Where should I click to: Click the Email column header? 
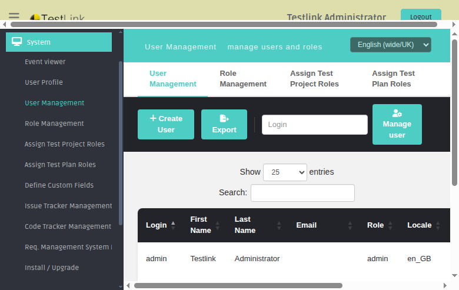(307, 225)
